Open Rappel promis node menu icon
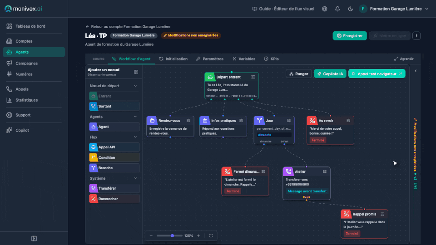The image size is (436, 245). (x=382, y=214)
